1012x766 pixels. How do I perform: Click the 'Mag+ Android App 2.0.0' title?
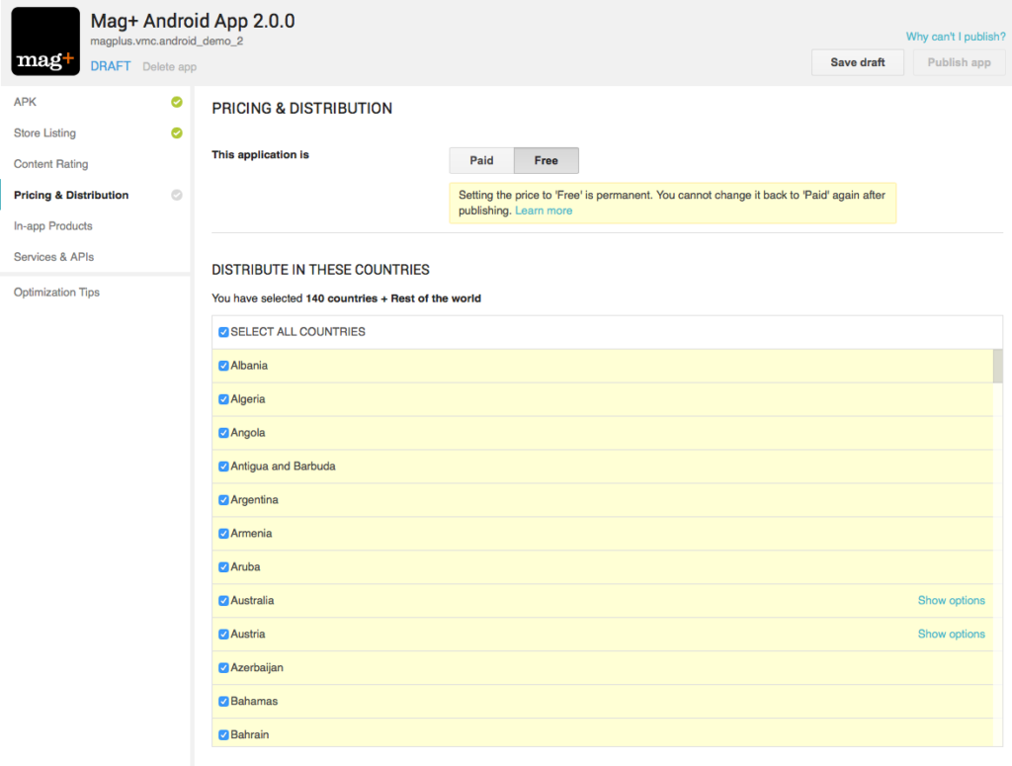193,21
